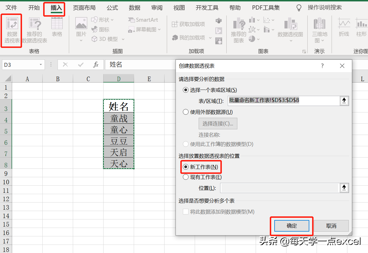Expand the 3D 模型 dropdown arrow
Screen dimensions: 368x253
(123, 39)
